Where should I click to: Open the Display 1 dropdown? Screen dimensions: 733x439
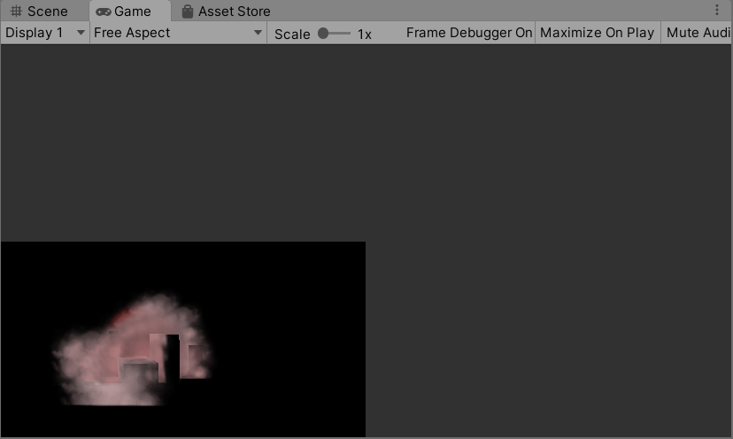pyautogui.click(x=45, y=33)
